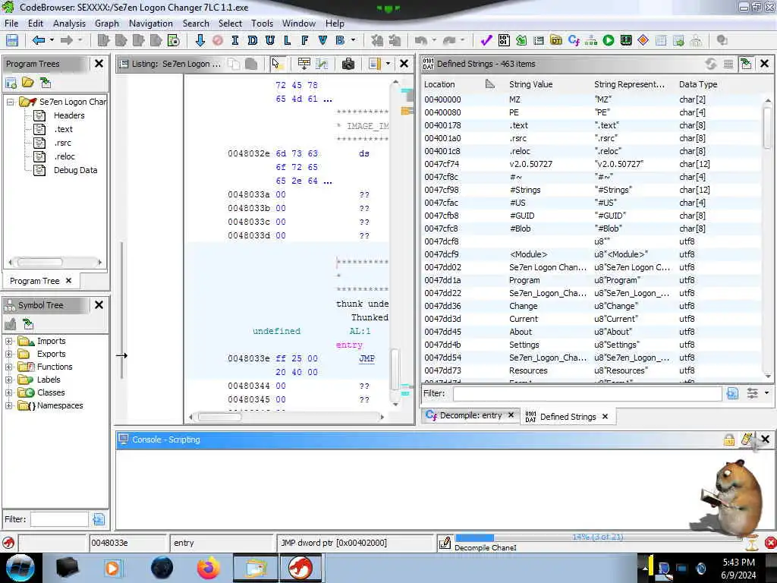Select Debug Data in Program Trees
Image resolution: width=777 pixels, height=583 pixels.
tap(75, 170)
